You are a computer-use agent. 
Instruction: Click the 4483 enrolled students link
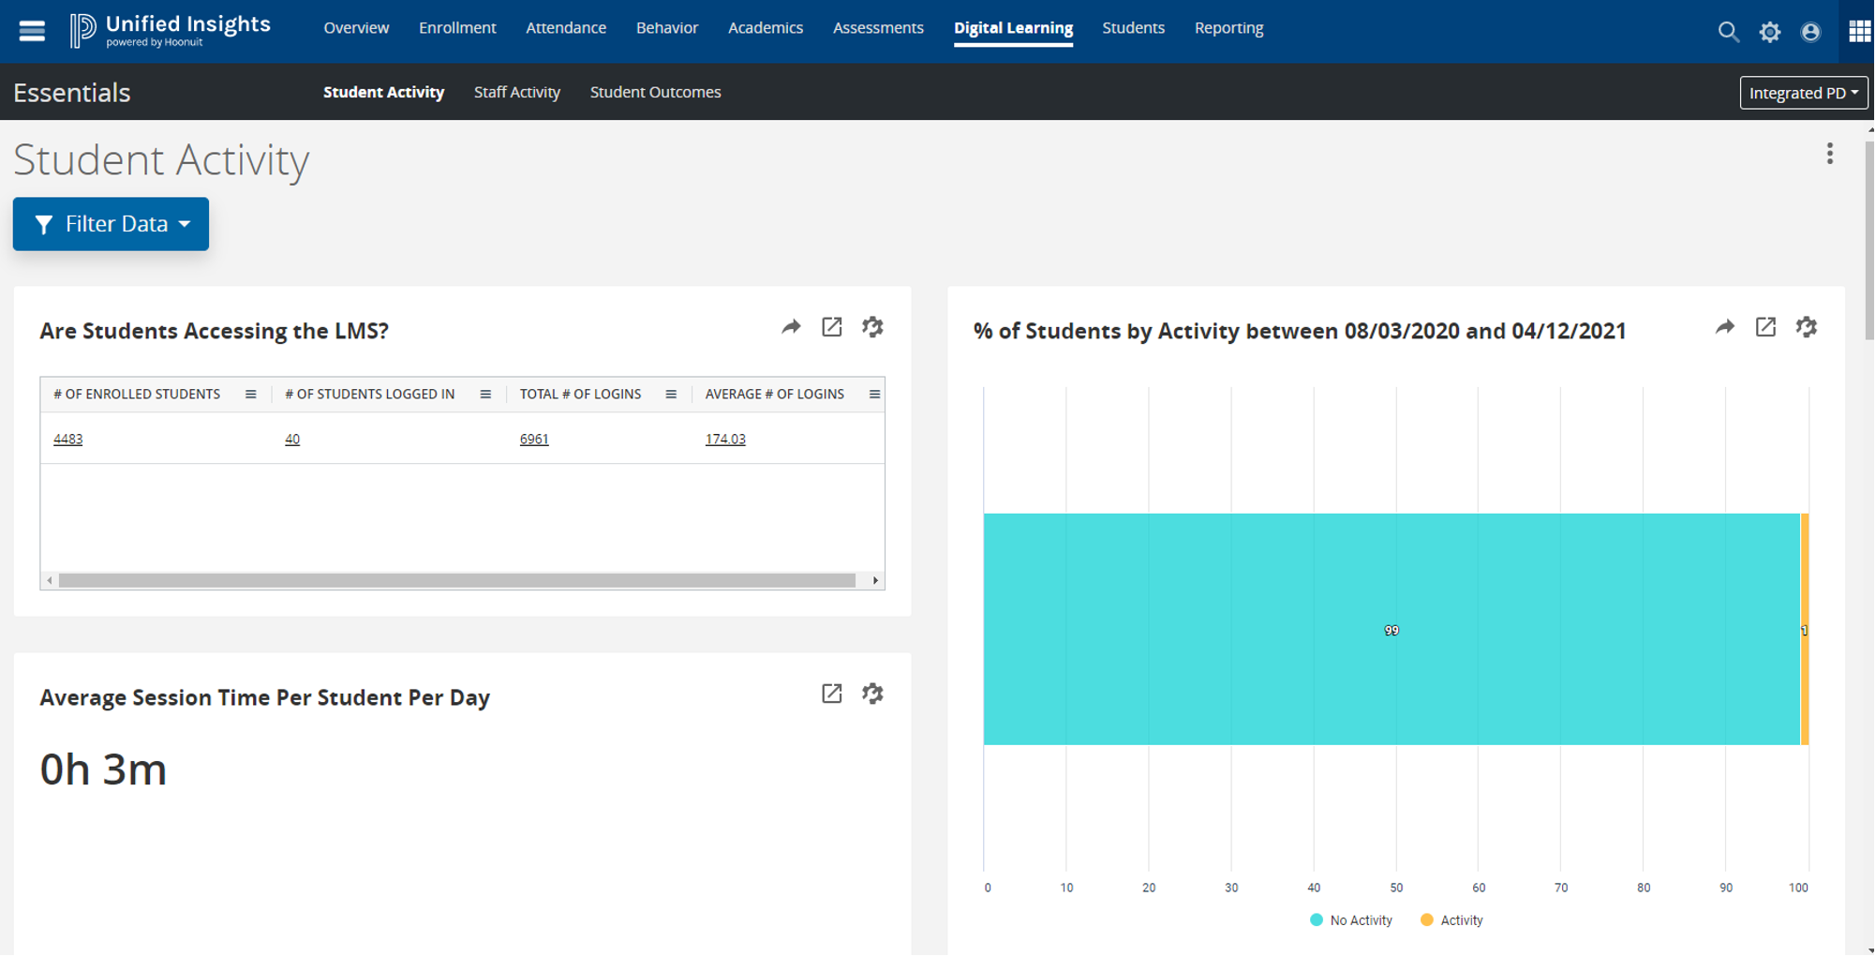coord(67,440)
